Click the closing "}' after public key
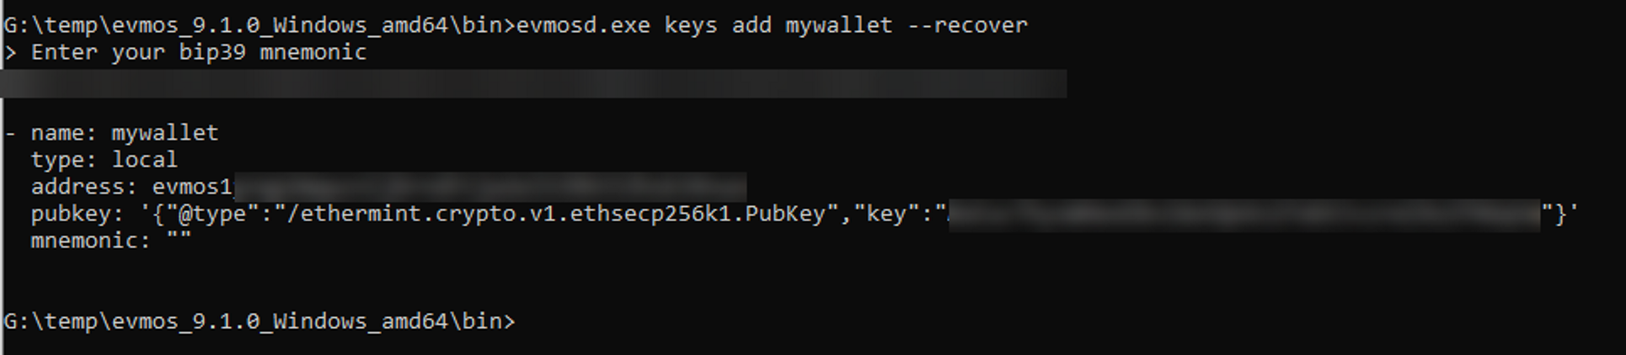Image resolution: width=1626 pixels, height=355 pixels. [x=1560, y=214]
